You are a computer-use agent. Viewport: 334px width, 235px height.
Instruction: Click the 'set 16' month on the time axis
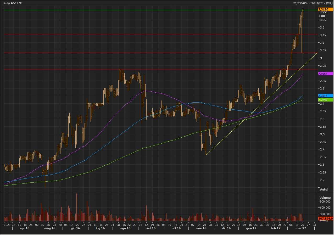(x=151, y=228)
